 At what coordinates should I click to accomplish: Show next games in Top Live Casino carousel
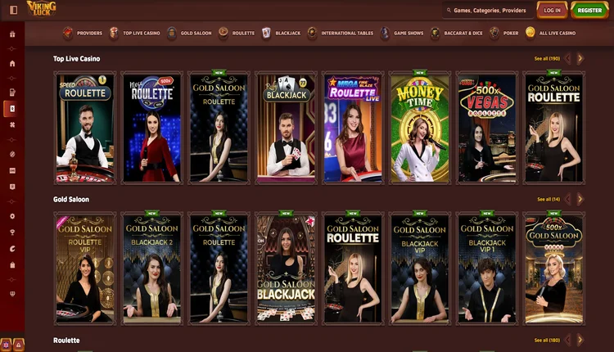(x=580, y=59)
